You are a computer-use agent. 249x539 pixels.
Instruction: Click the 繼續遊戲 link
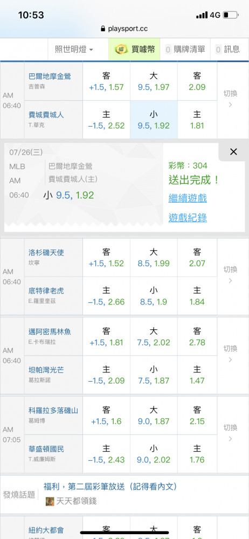click(x=188, y=198)
